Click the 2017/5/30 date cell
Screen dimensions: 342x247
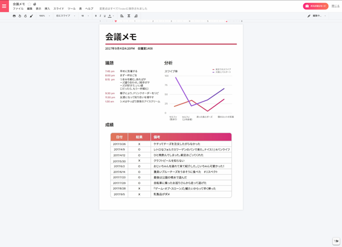click(119, 161)
